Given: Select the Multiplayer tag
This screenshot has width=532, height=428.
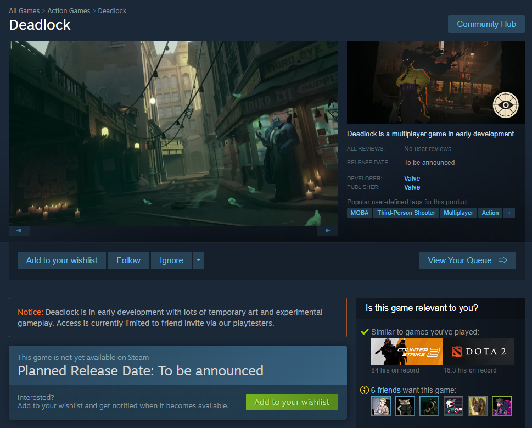Looking at the screenshot, I should tap(458, 213).
